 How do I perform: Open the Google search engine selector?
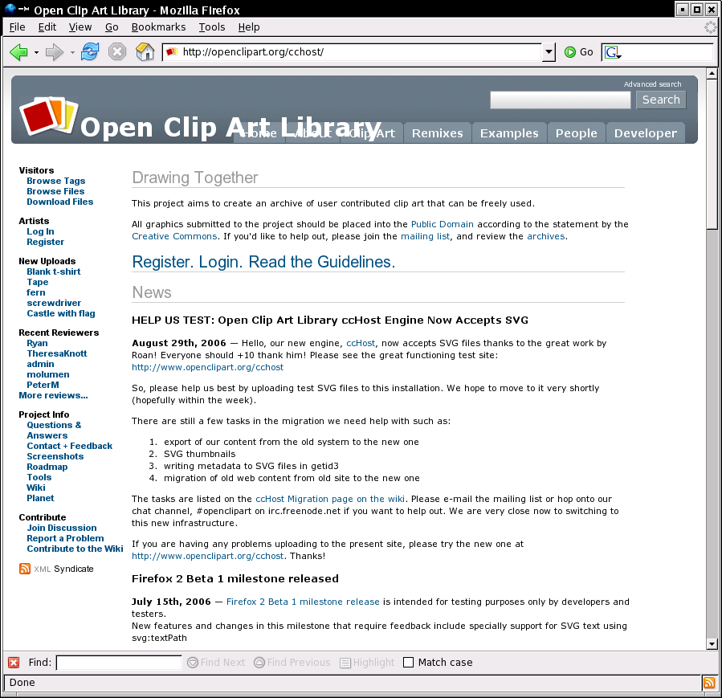click(x=614, y=52)
